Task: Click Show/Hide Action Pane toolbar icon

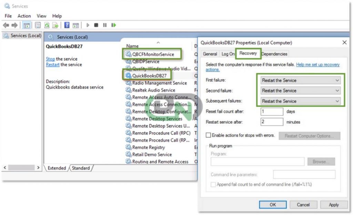Action: pos(75,25)
